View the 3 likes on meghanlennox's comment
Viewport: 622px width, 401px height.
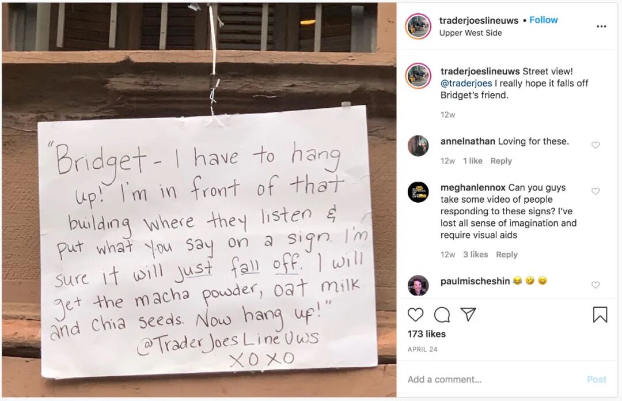pos(475,255)
